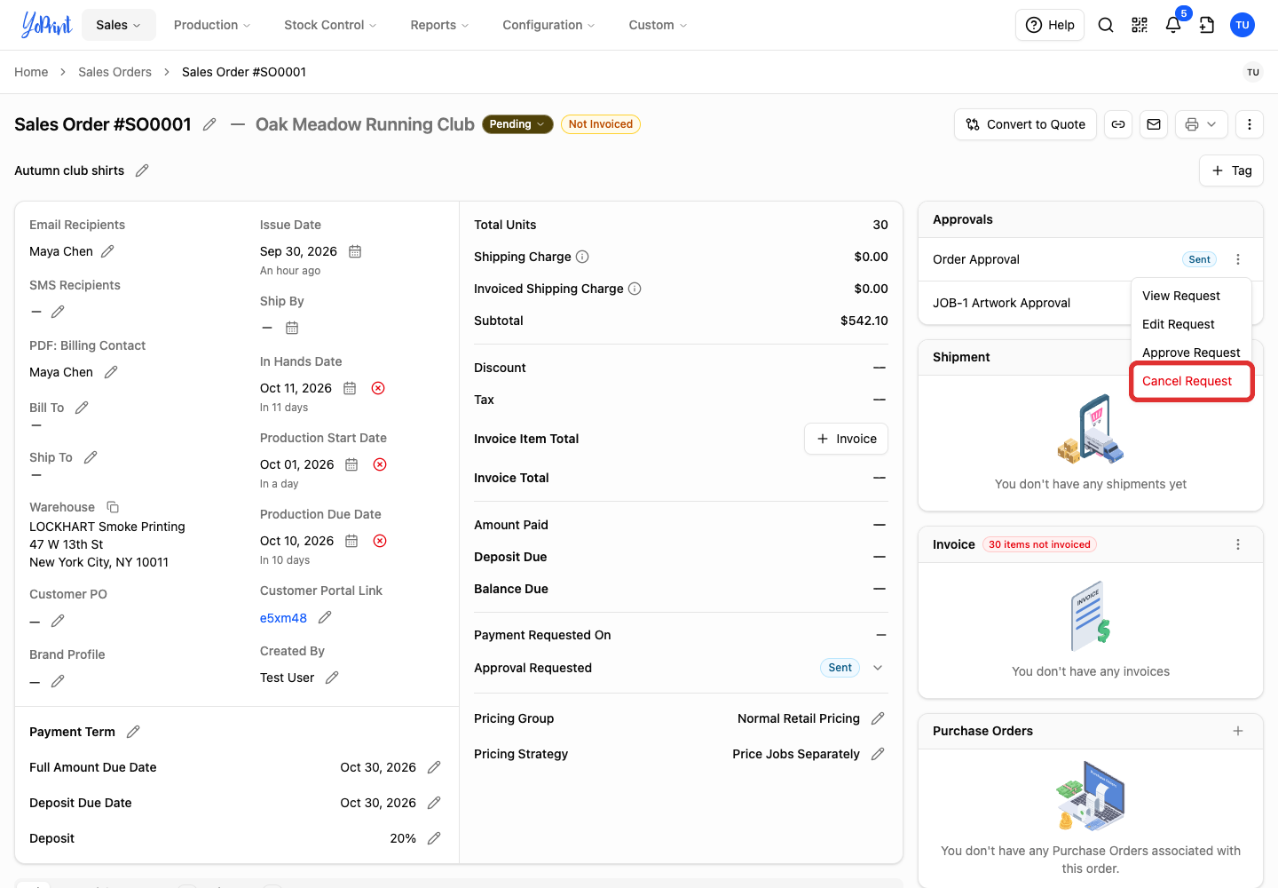Edit the Autumn club shirts description
1278x888 pixels.
[x=142, y=170]
